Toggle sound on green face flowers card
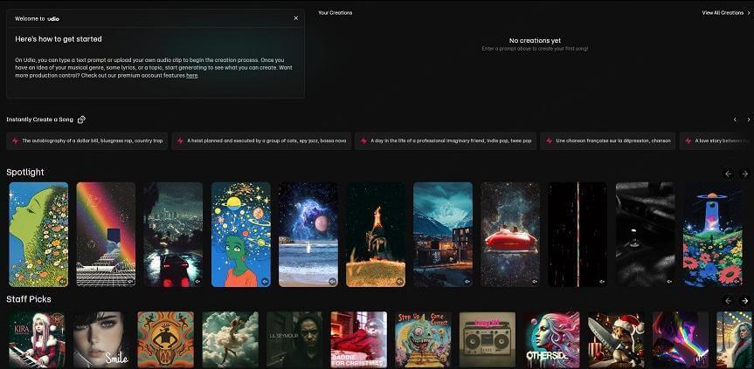The width and height of the screenshot is (754, 369). 63,281
